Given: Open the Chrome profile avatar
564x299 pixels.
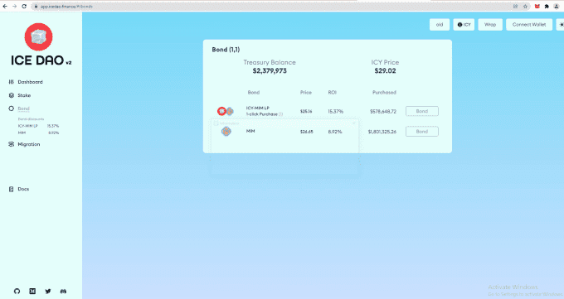Looking at the screenshot, I should click(x=556, y=6).
